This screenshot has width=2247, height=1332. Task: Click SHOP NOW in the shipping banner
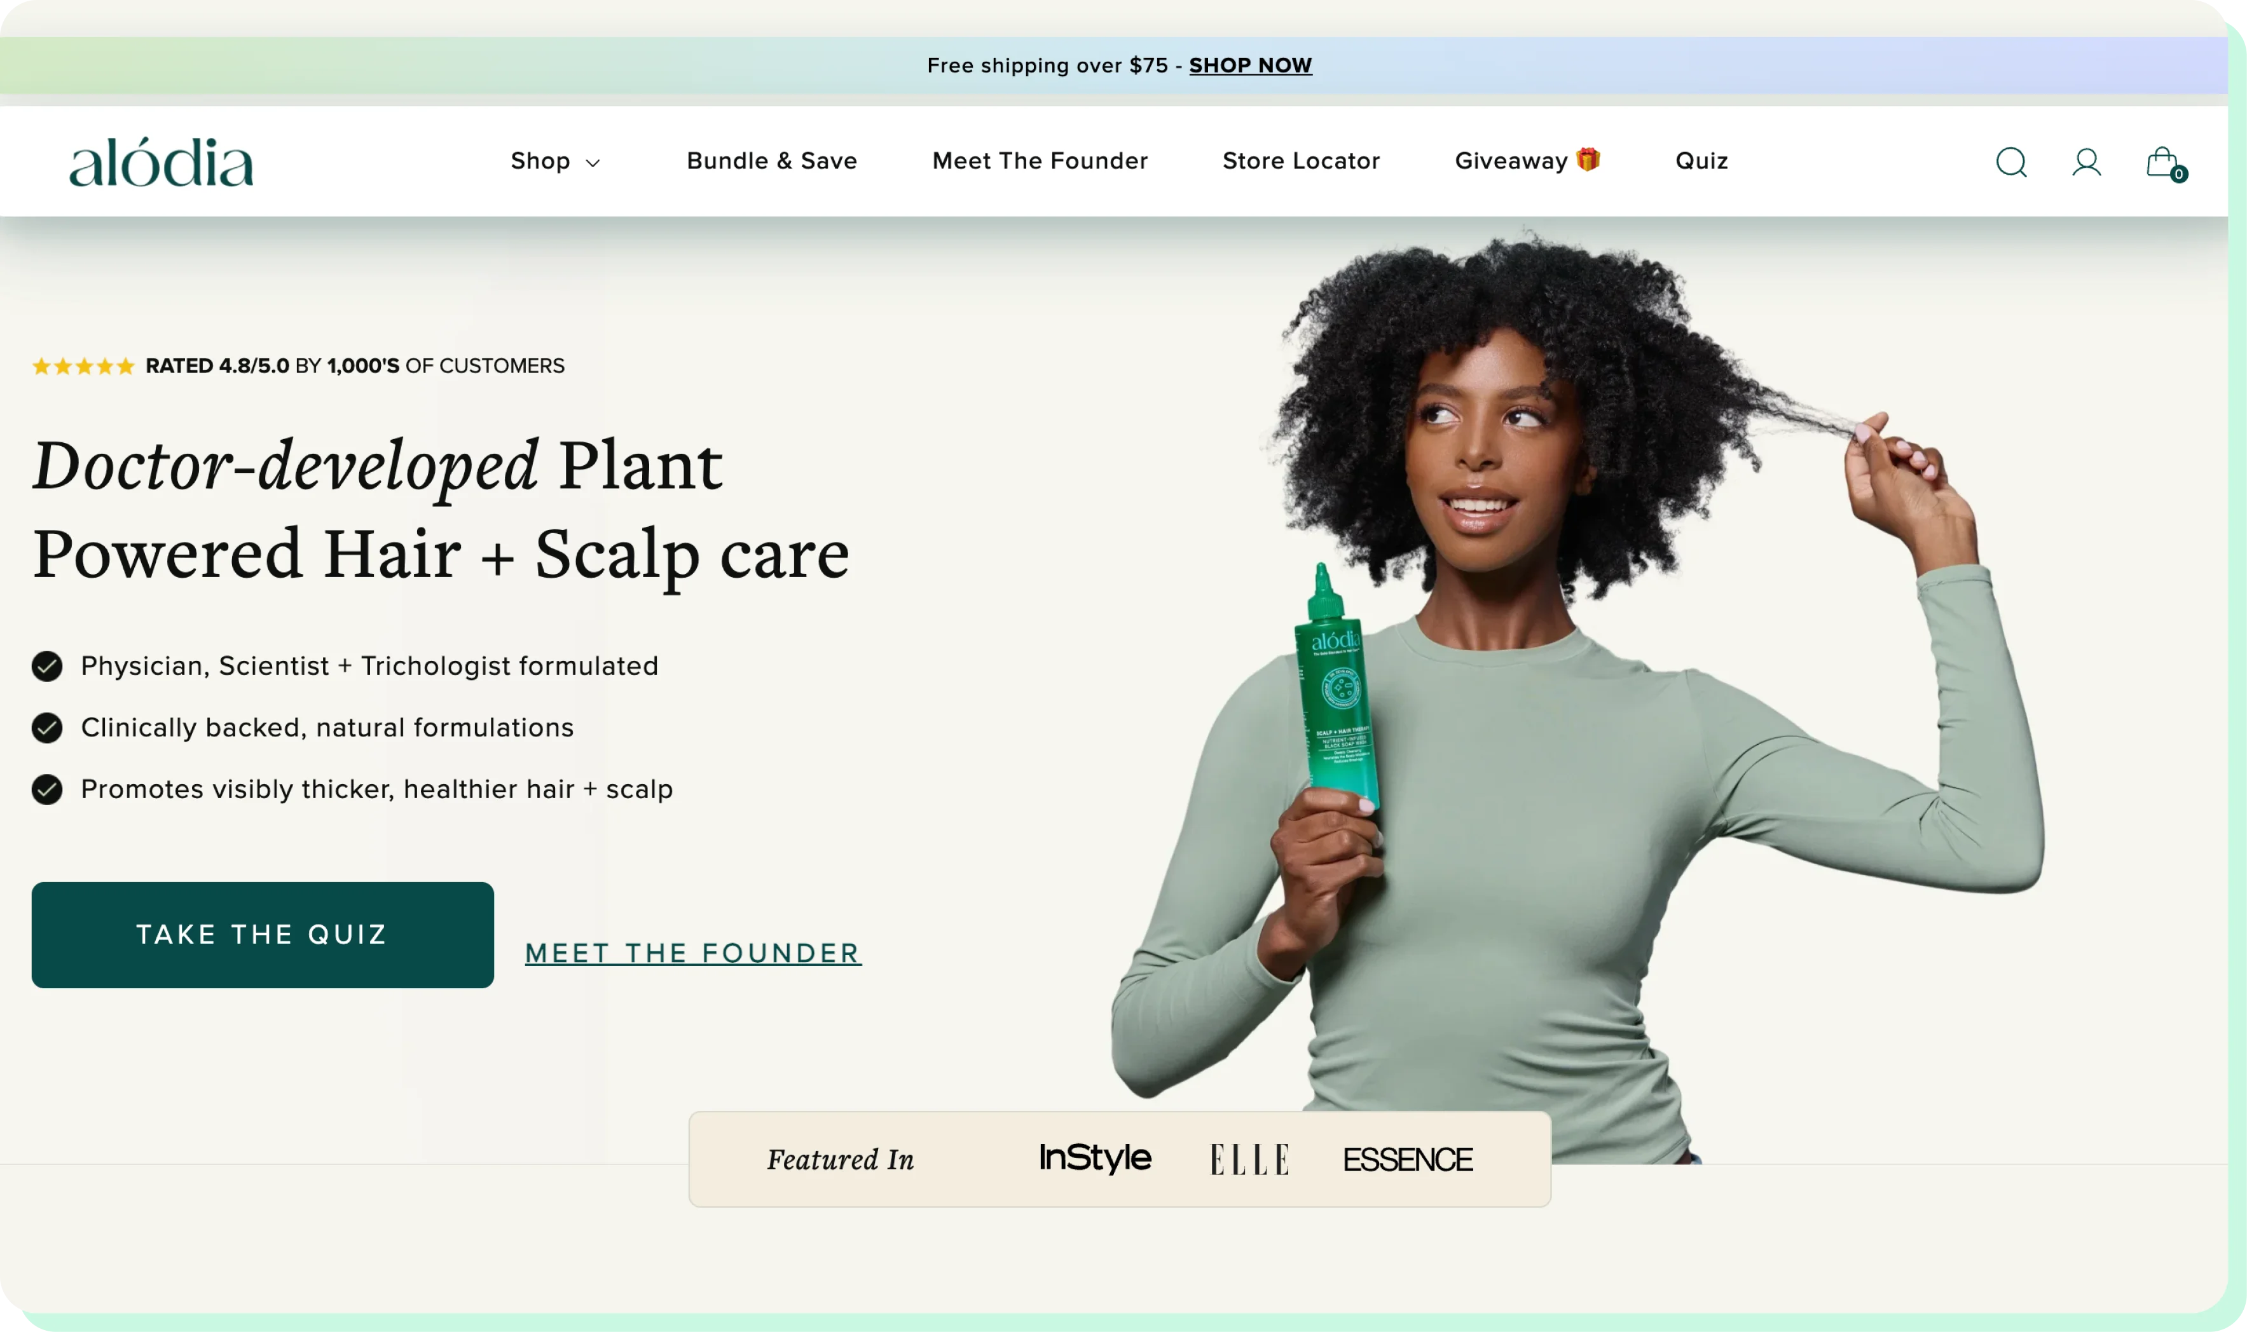(x=1250, y=65)
